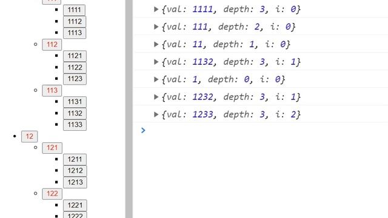Click the red 121 node button
Viewport: 388px width, 218px height.
tap(52, 148)
